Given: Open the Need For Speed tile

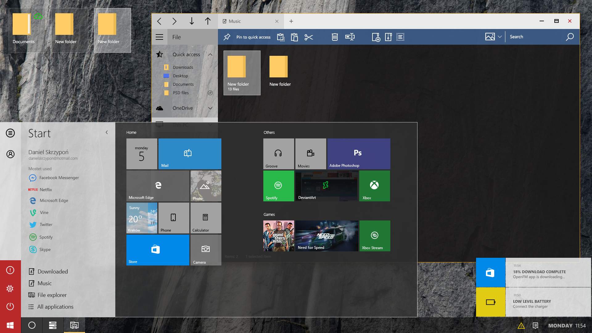Looking at the screenshot, I should 327,236.
